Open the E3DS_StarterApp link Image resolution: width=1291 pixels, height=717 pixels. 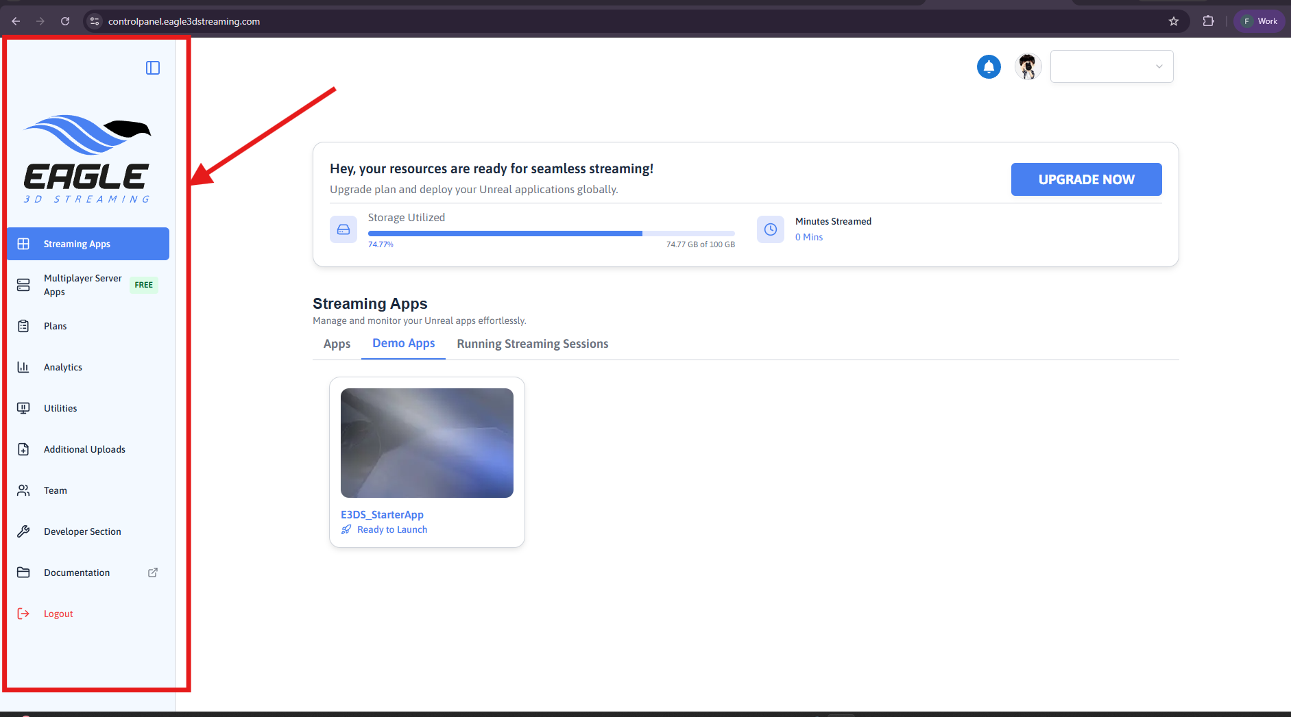coord(382,514)
